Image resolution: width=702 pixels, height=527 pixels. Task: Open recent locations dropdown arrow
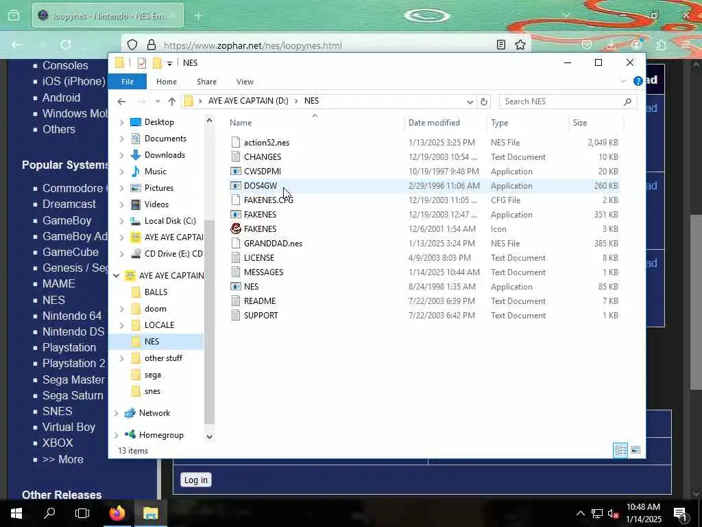click(x=158, y=102)
